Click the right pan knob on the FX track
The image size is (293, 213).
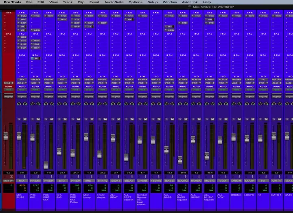point(266,104)
